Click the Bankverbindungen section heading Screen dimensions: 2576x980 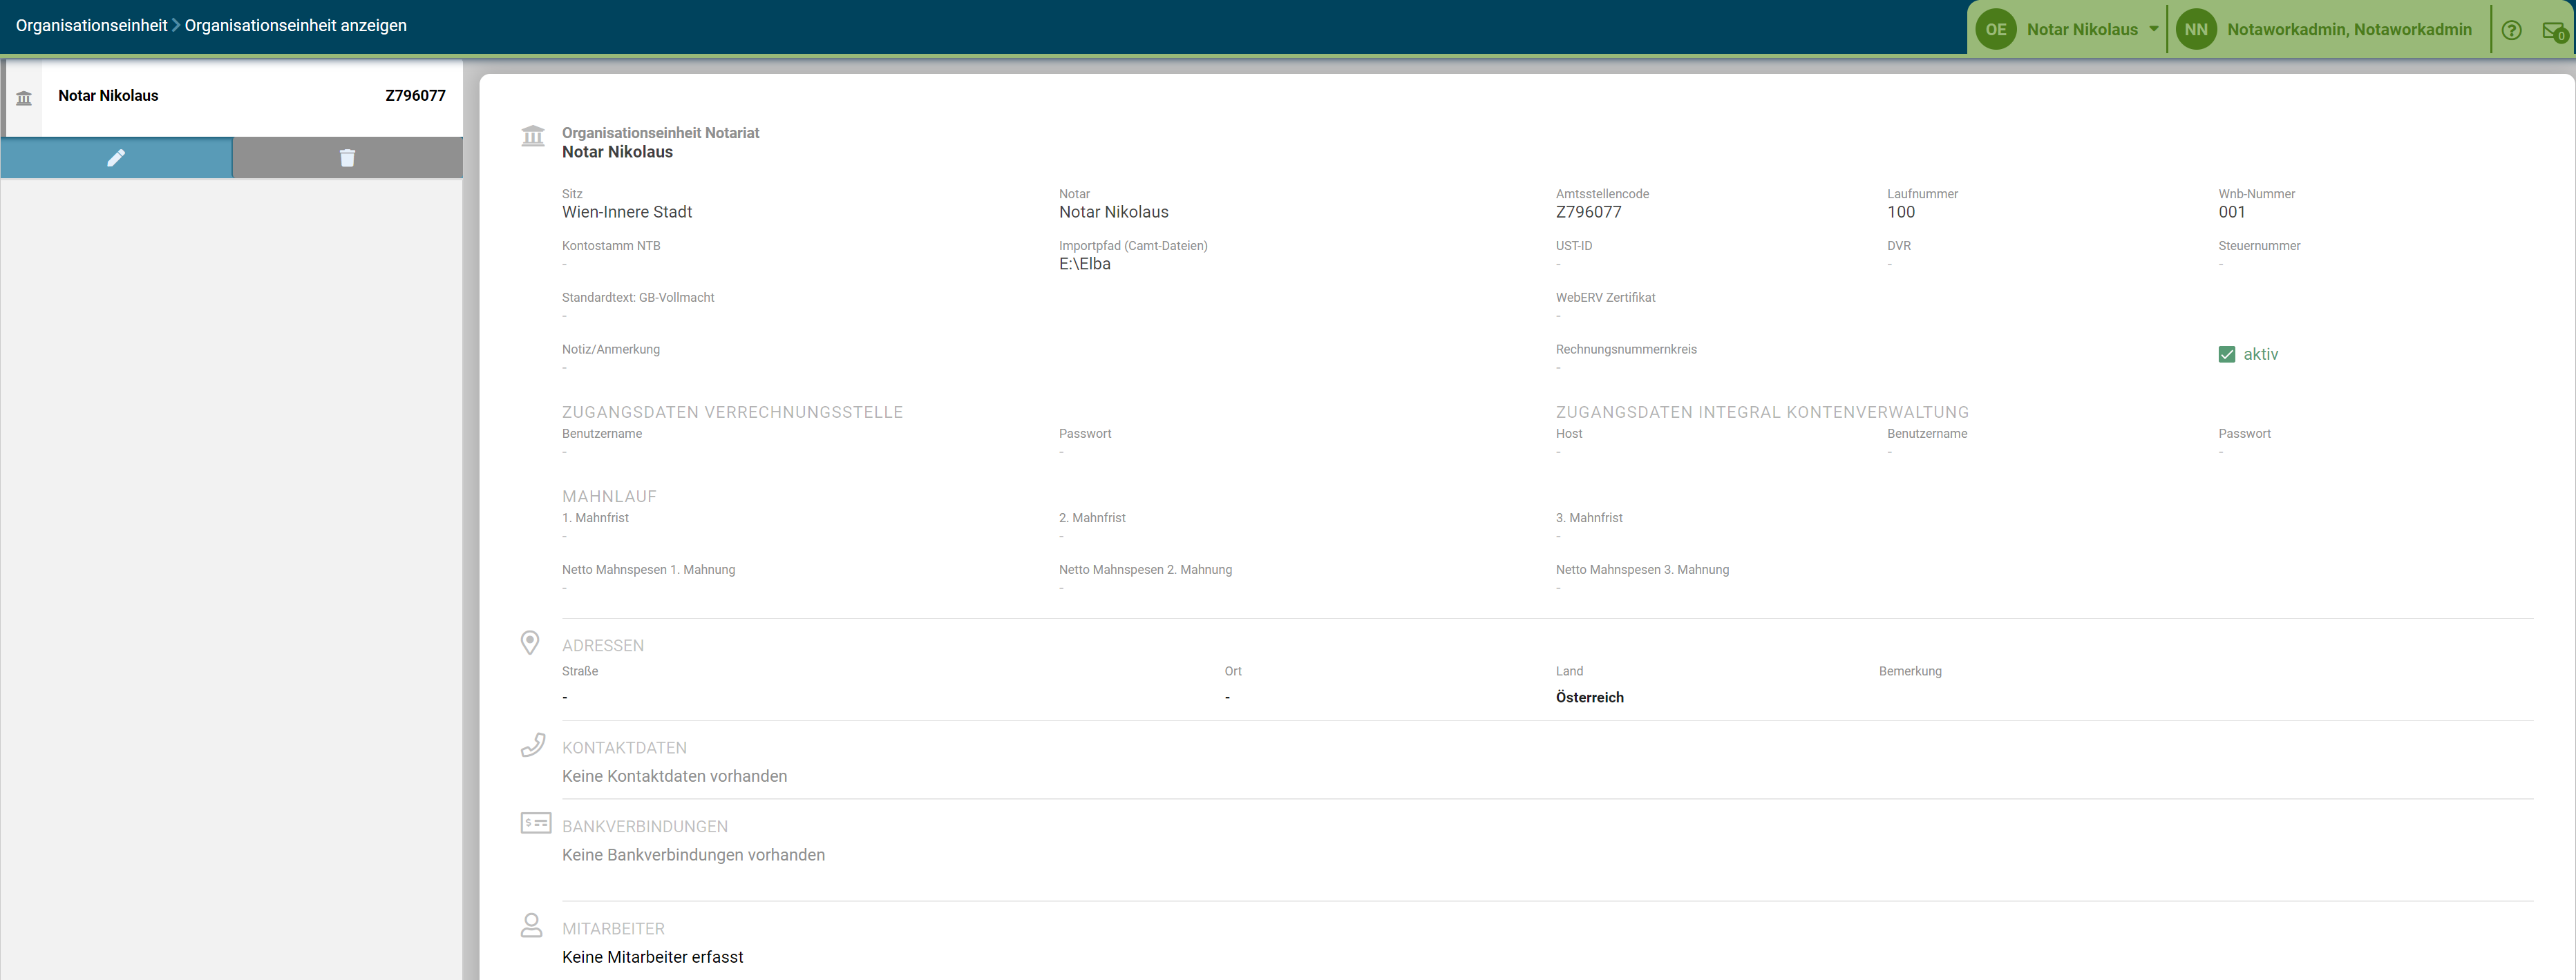point(645,826)
